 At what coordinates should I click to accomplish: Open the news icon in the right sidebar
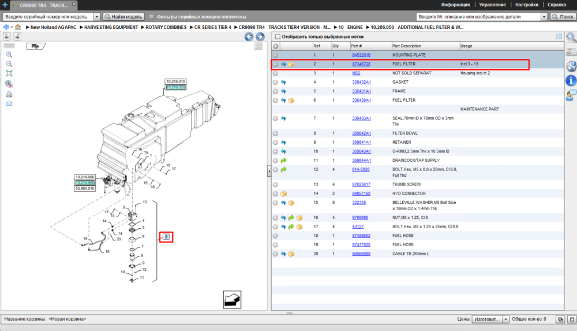tap(571, 52)
